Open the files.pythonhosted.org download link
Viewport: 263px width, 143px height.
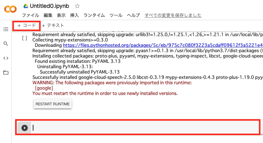tap(163, 45)
